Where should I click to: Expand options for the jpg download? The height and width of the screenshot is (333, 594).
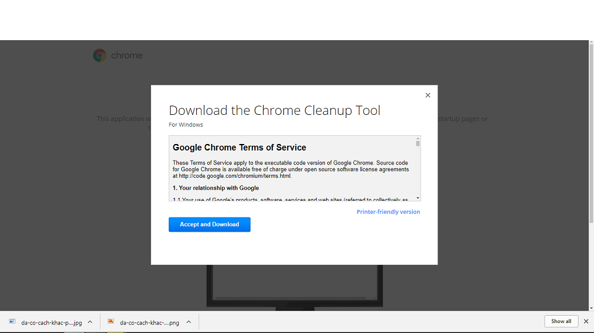point(90,322)
